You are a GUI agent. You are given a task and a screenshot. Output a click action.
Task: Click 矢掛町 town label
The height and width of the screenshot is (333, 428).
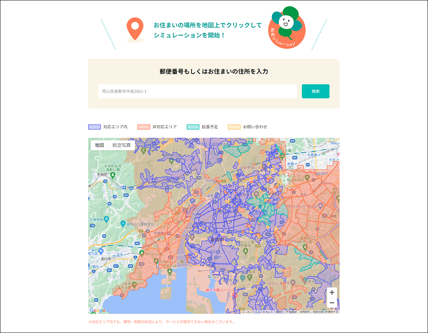coord(102,174)
